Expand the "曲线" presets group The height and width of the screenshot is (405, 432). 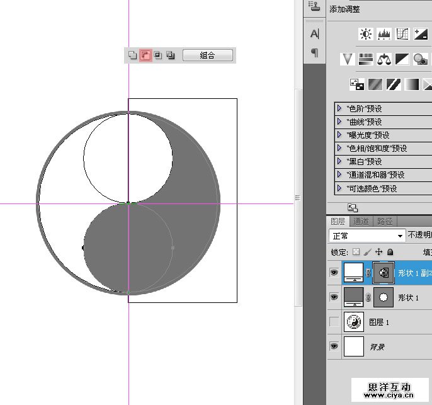[x=340, y=122]
